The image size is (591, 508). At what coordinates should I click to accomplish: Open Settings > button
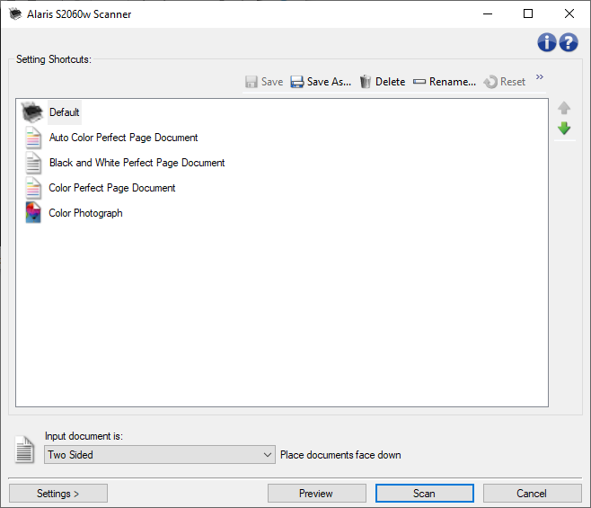[58, 494]
